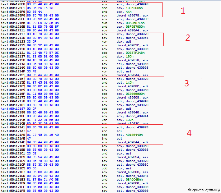Click dword_439040 on line 00417189
This screenshot has height=193, width=221.
coord(128,113)
